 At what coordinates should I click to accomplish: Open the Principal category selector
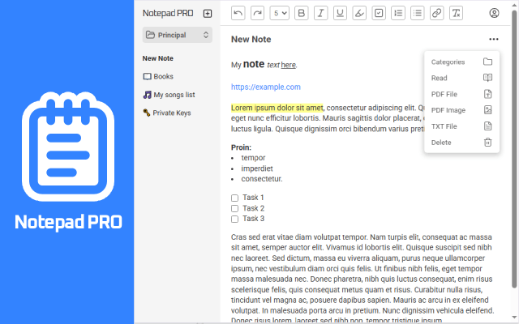(x=178, y=35)
